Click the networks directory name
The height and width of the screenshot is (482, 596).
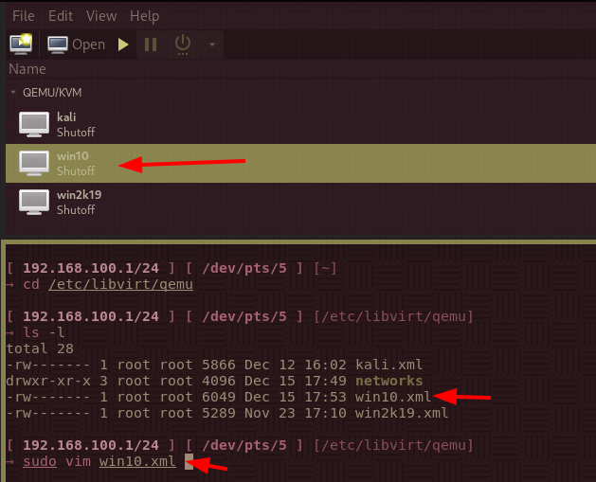(388, 381)
